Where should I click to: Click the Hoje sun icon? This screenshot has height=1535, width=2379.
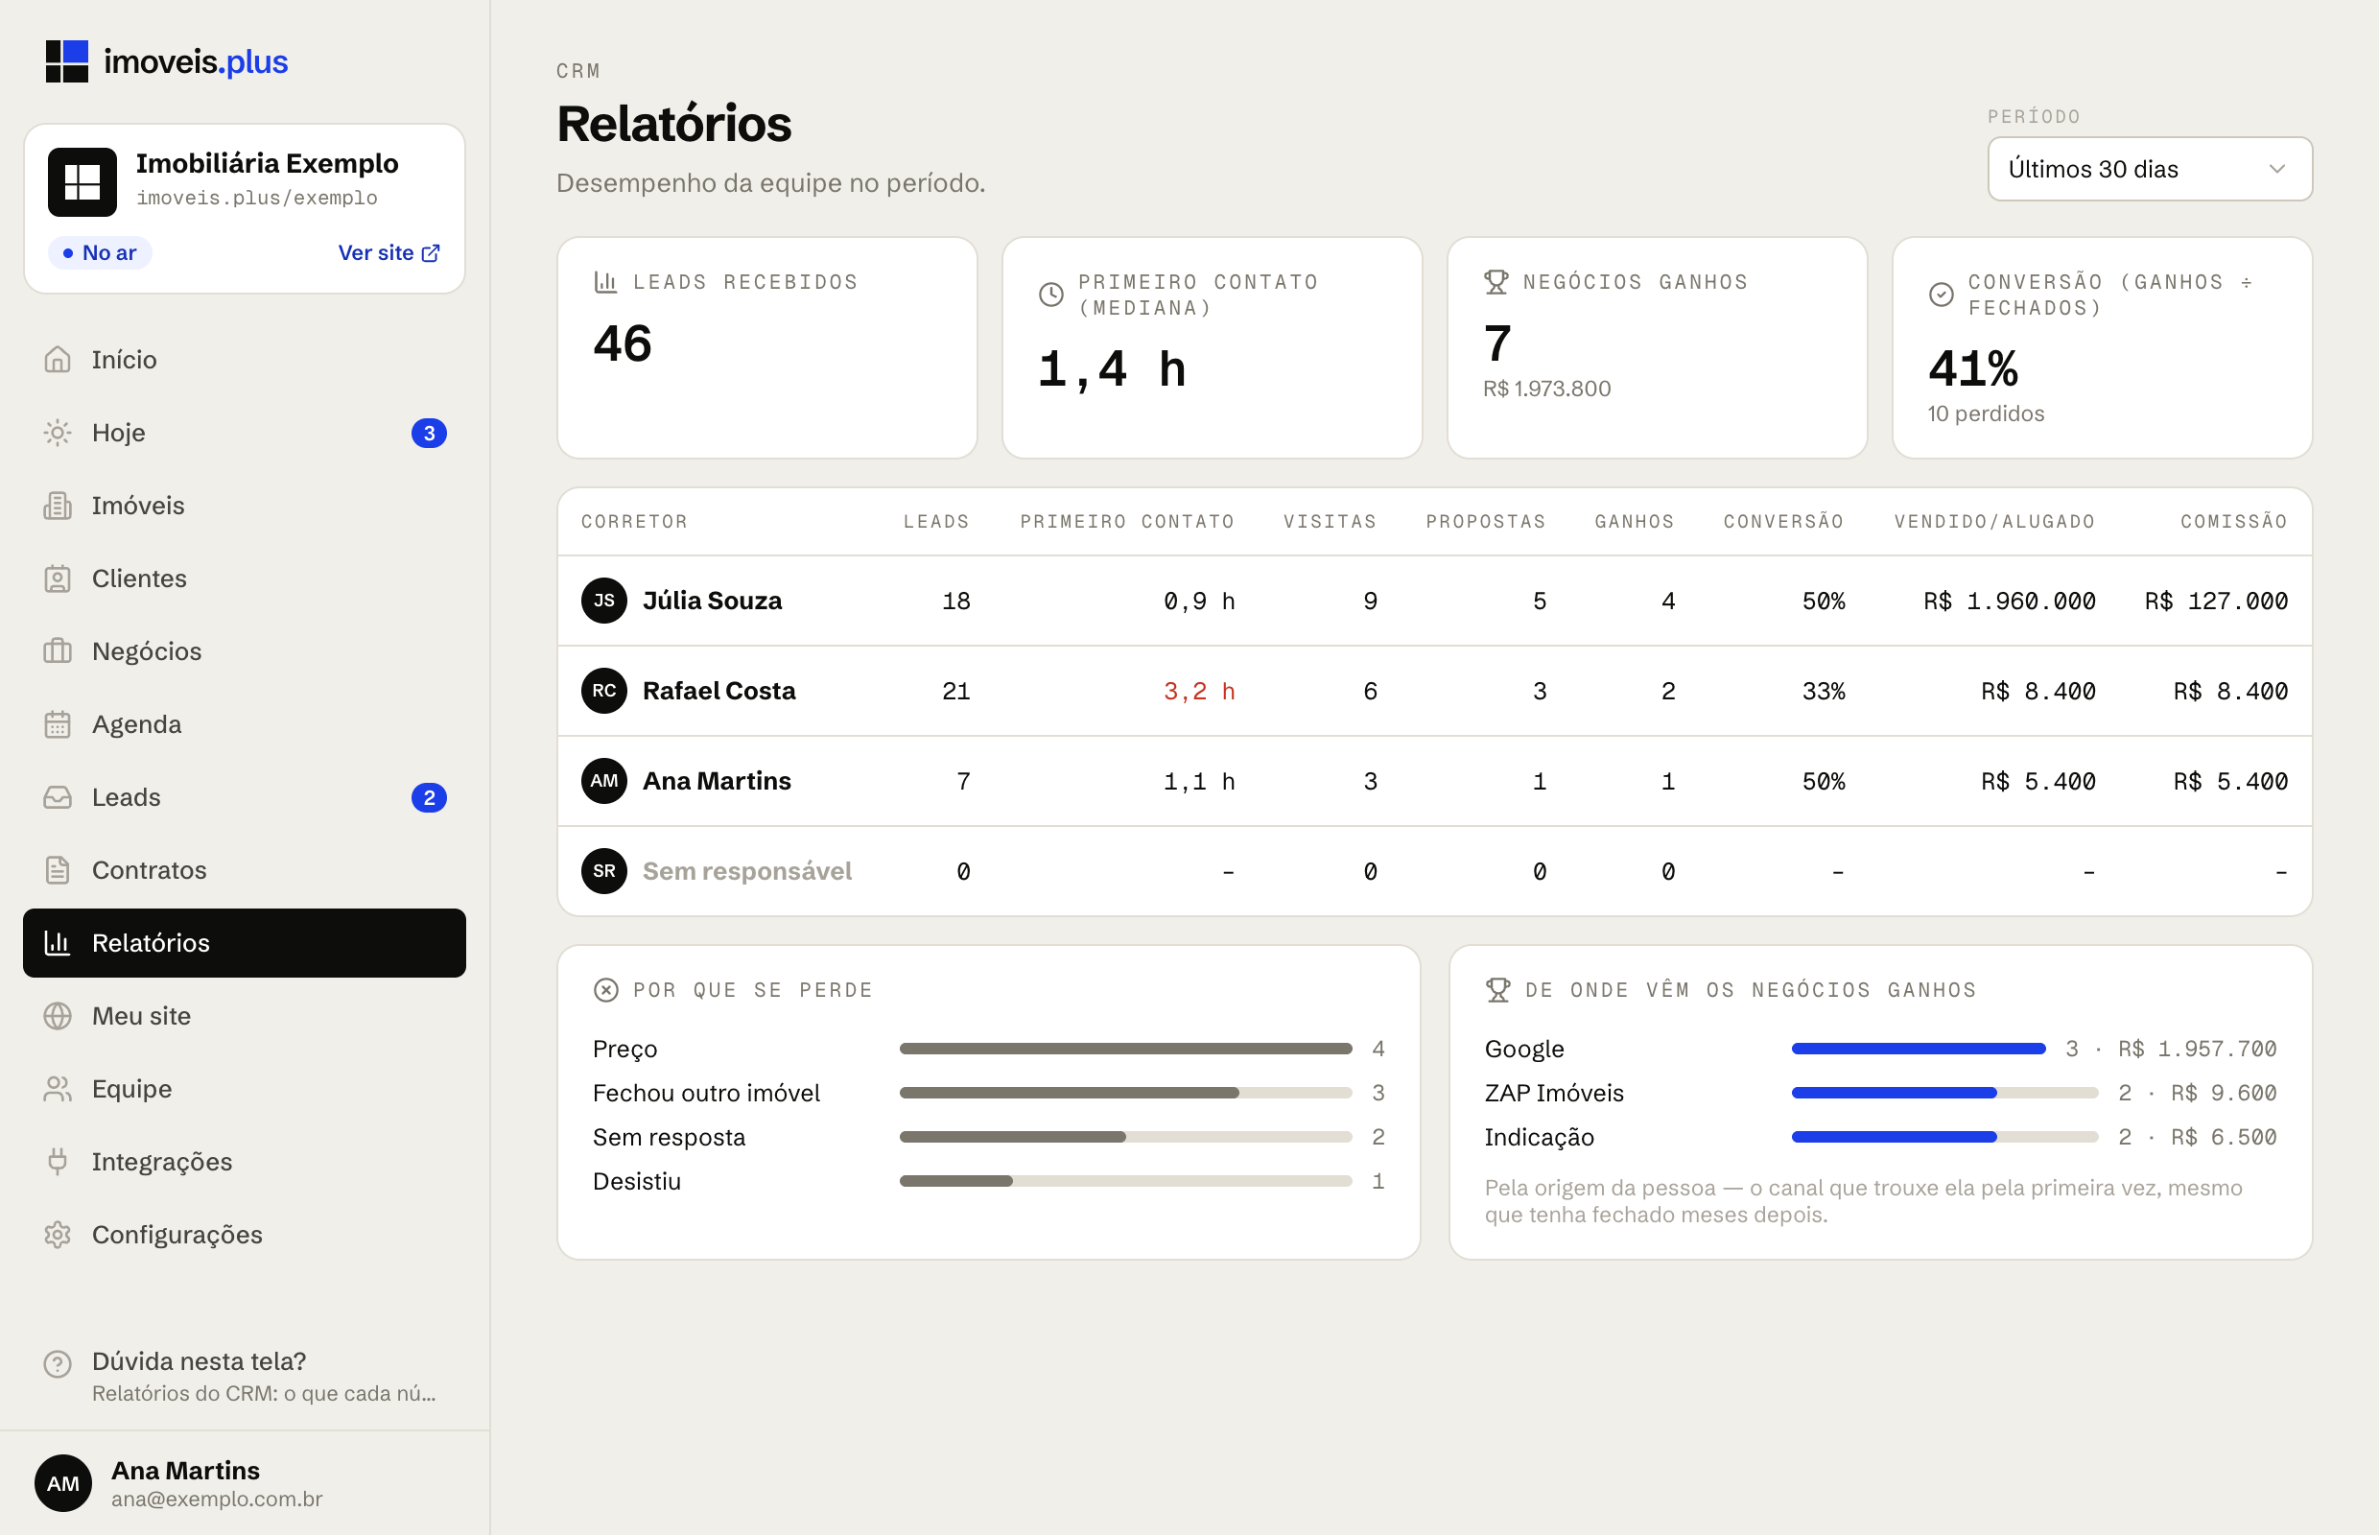pos(58,433)
